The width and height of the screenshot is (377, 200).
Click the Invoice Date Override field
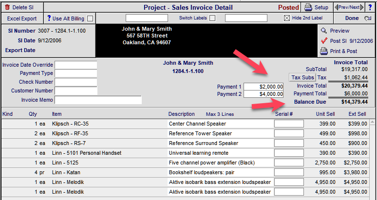pyautogui.click(x=75, y=65)
